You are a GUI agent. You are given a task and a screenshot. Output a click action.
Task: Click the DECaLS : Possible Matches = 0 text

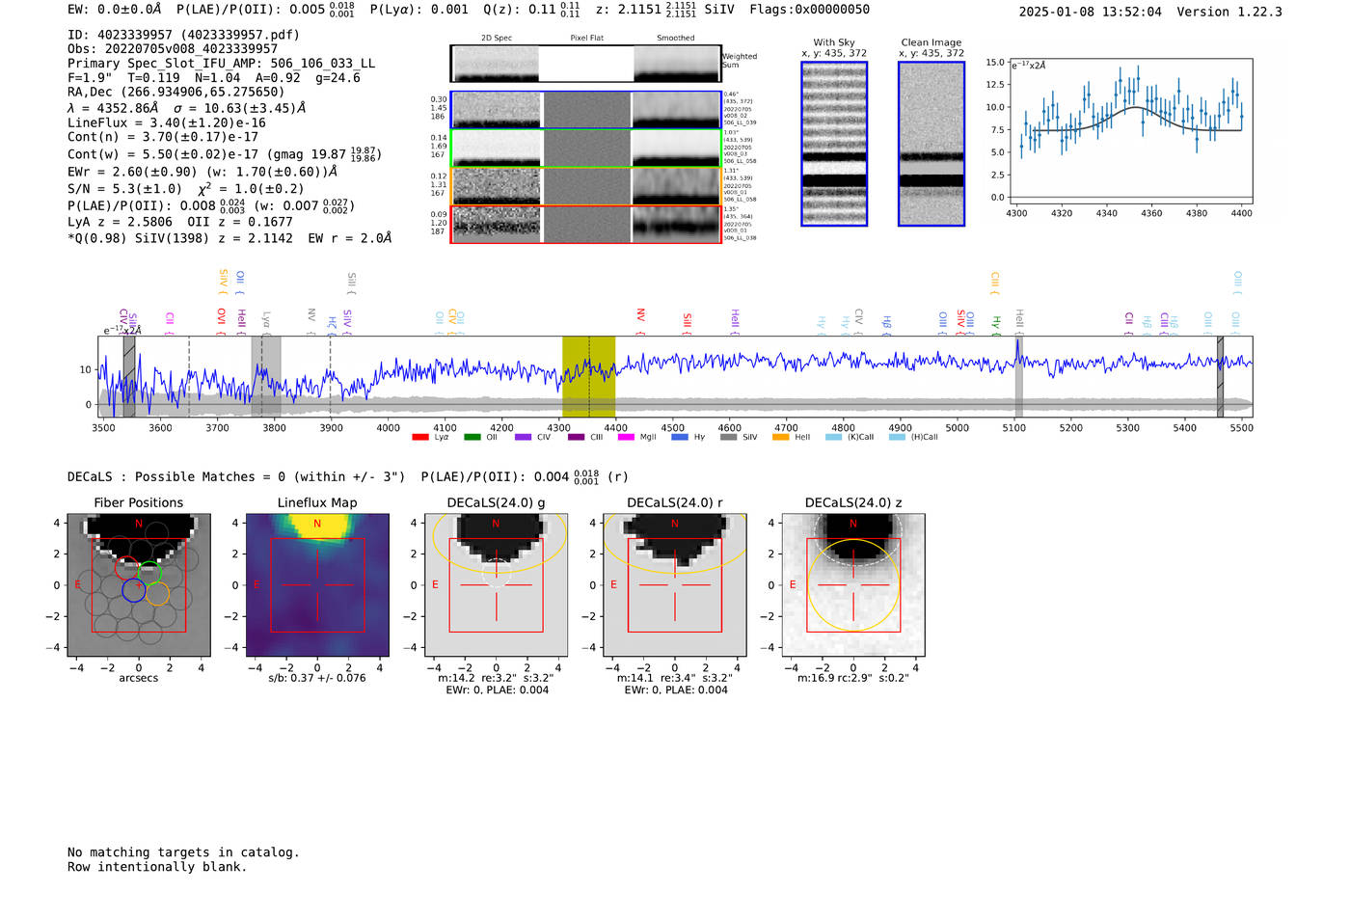[236, 476]
